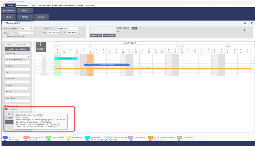
Task: Select the Lots actifs radio button
Action: tap(6, 109)
